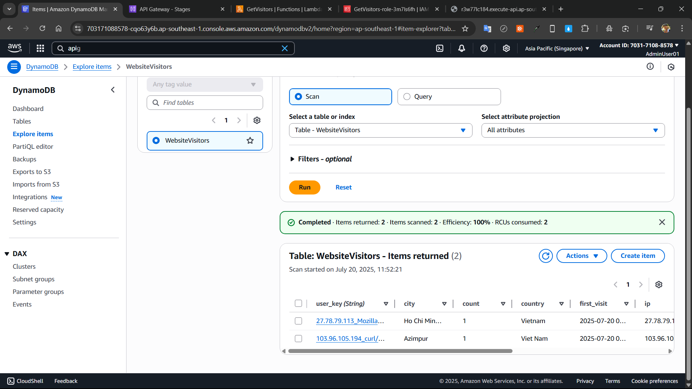Switch to GetVisitors-role IAM tab
Screen dimensions: 692x389
(391, 9)
